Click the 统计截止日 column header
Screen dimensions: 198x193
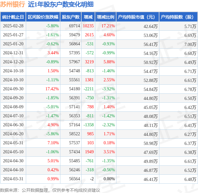click(x=13, y=17)
